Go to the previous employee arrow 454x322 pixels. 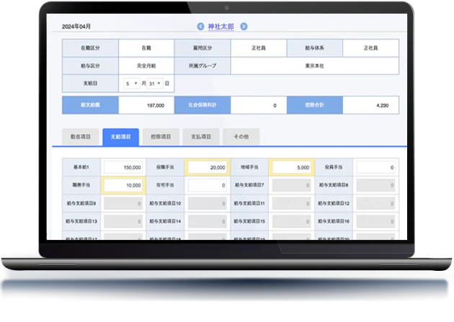200,27
